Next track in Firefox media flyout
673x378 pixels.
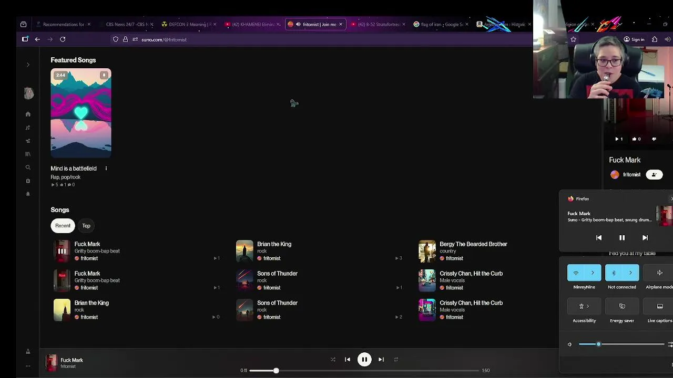point(645,238)
